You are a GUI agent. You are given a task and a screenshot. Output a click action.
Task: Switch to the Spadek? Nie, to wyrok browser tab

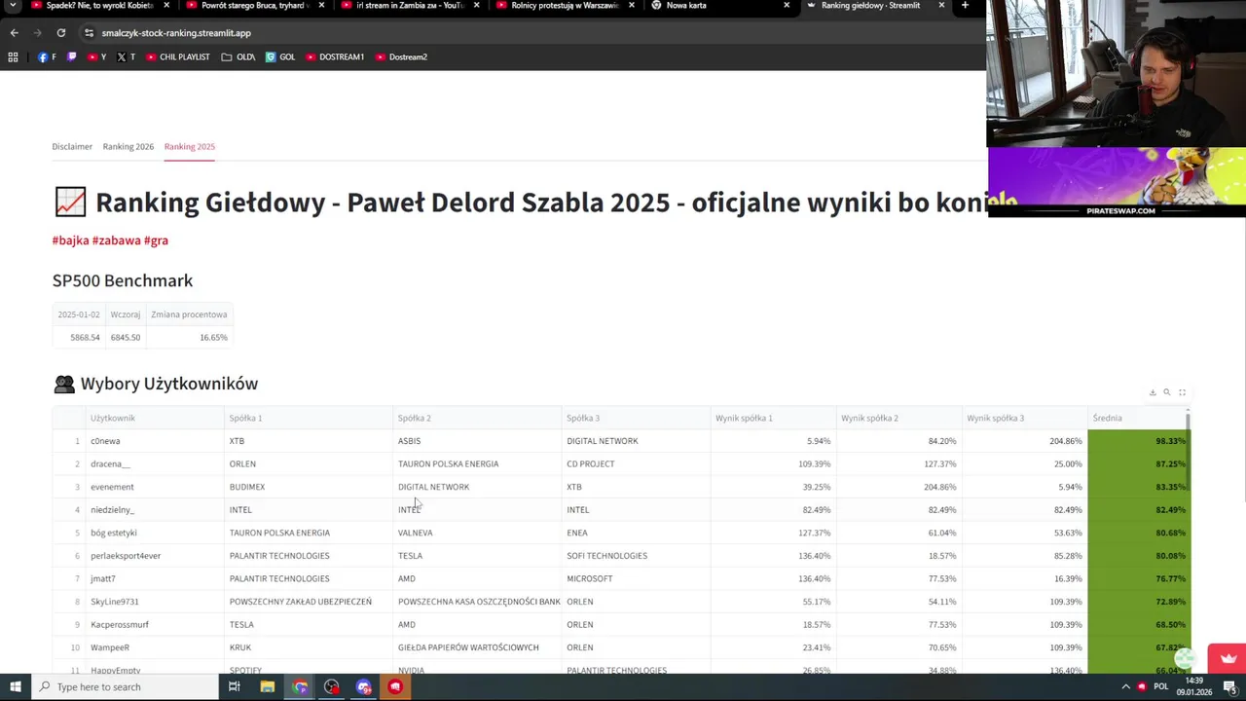(97, 6)
